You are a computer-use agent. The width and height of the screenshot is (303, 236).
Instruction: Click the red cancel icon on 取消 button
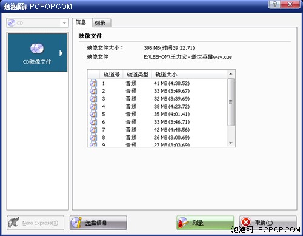(x=246, y=223)
